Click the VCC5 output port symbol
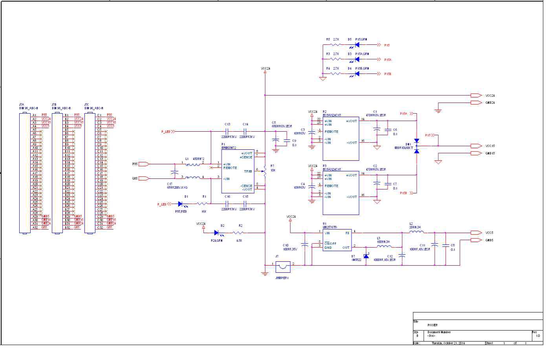546x349 pixels. click(476, 233)
